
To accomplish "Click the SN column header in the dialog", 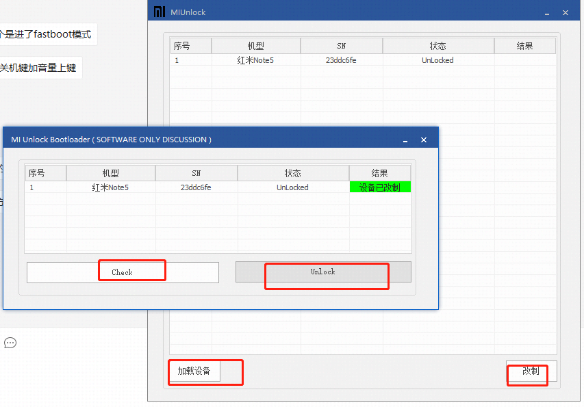I will pos(196,172).
